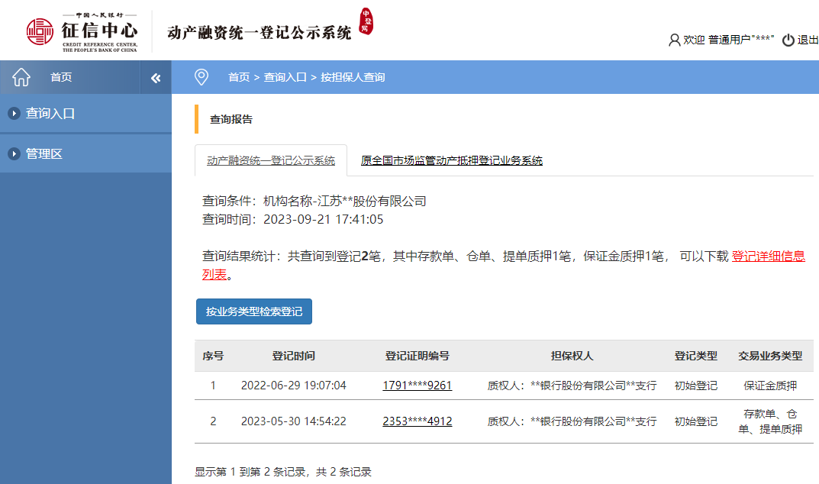Viewport: 819px width, 484px height.
Task: Click 首页 in the breadcrumb path
Action: click(x=239, y=77)
